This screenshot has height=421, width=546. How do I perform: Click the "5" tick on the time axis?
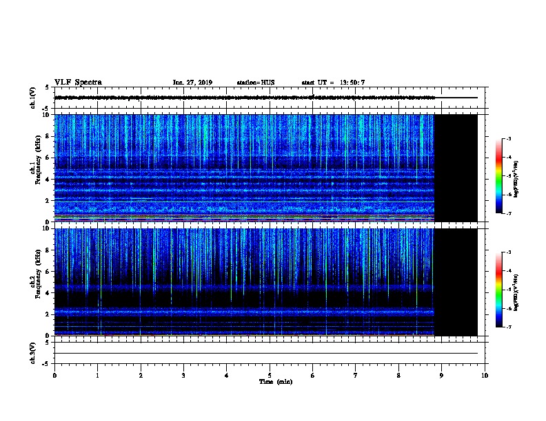[270, 375]
